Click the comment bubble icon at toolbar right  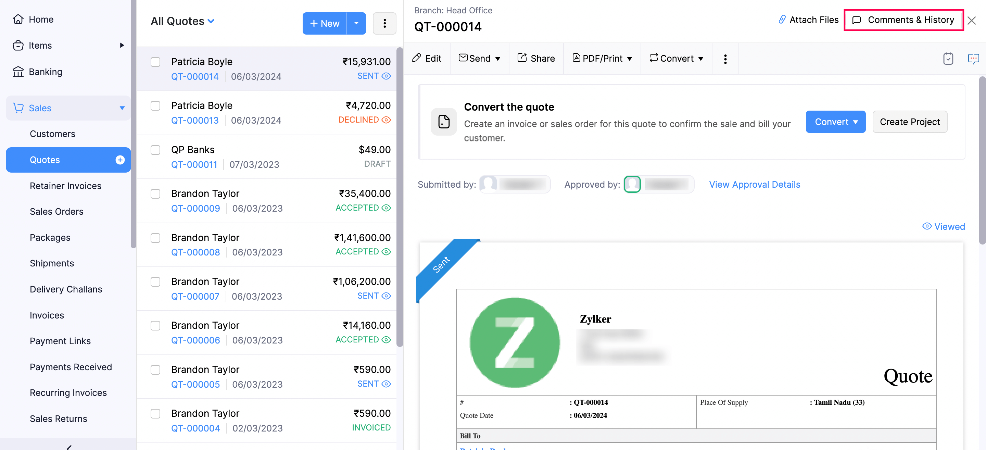pos(974,58)
